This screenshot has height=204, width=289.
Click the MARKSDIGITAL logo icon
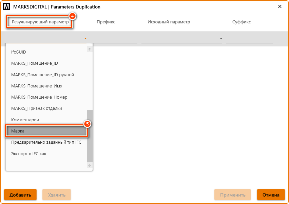tap(6, 7)
